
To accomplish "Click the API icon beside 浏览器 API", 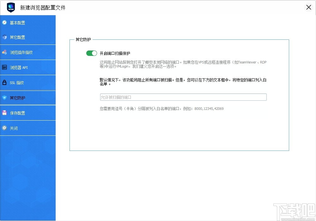I will click(x=4, y=67).
